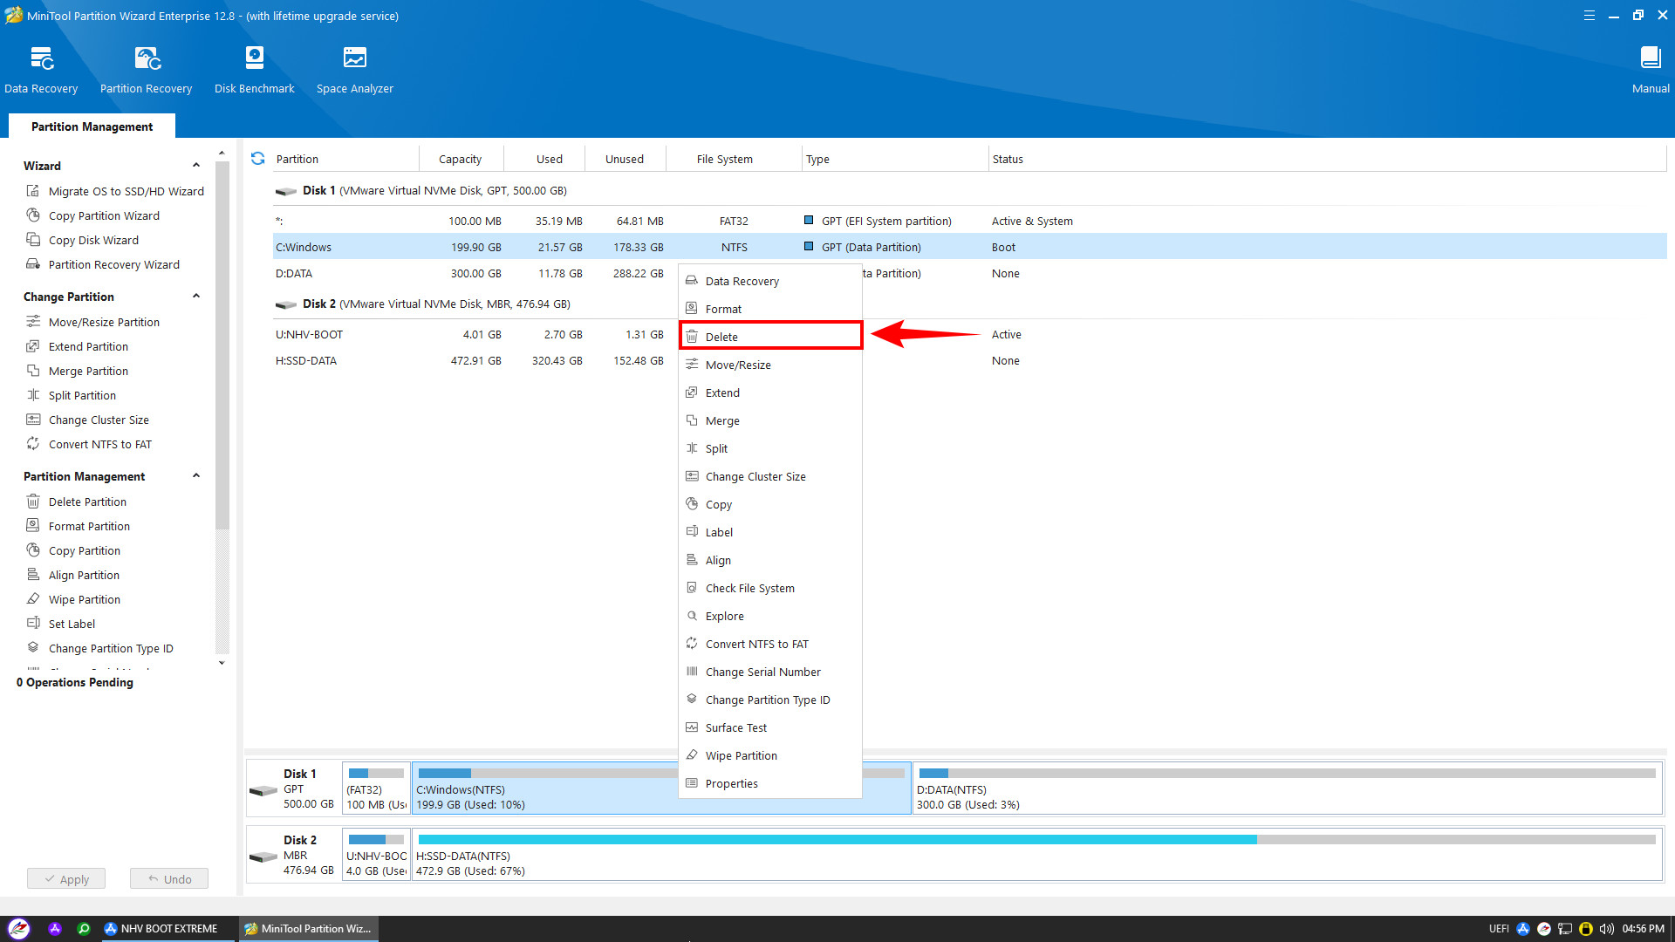Image resolution: width=1675 pixels, height=942 pixels.
Task: Open the hamburger menu in the title bar
Action: click(x=1589, y=16)
